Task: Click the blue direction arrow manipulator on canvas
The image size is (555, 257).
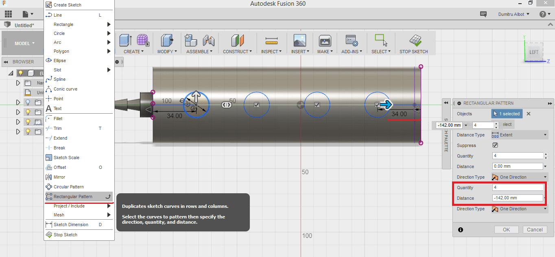Action: [x=387, y=105]
